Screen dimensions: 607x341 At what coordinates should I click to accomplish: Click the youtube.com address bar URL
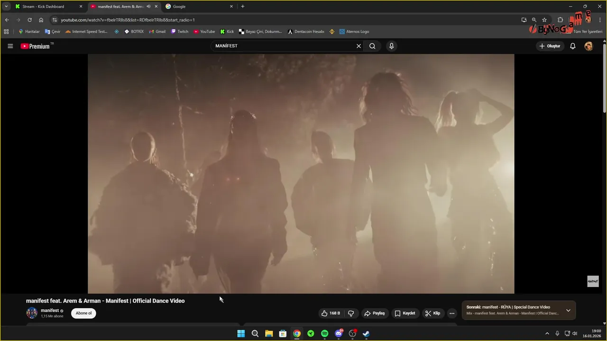click(x=128, y=20)
